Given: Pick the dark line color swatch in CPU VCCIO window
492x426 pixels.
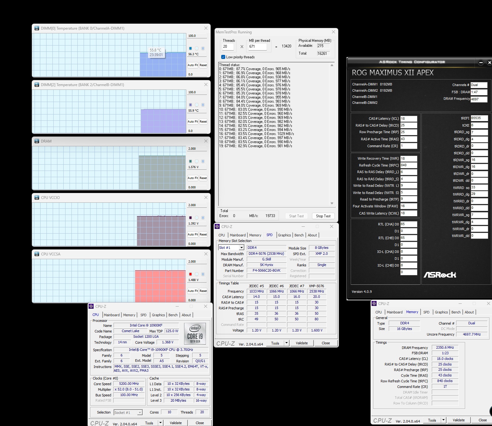Looking at the screenshot, I should tap(190, 218).
